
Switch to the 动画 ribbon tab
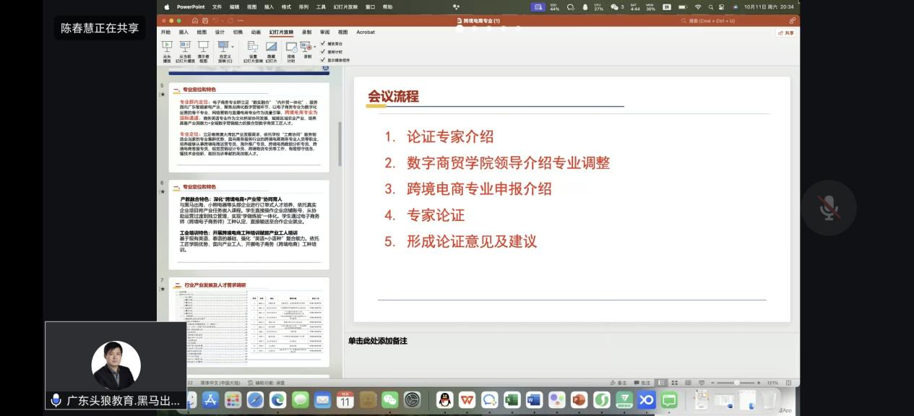[256, 32]
